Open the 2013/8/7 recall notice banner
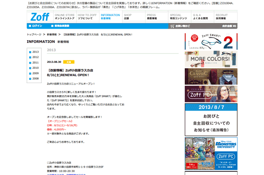This screenshot has height=175, width=264. (x=211, y=120)
